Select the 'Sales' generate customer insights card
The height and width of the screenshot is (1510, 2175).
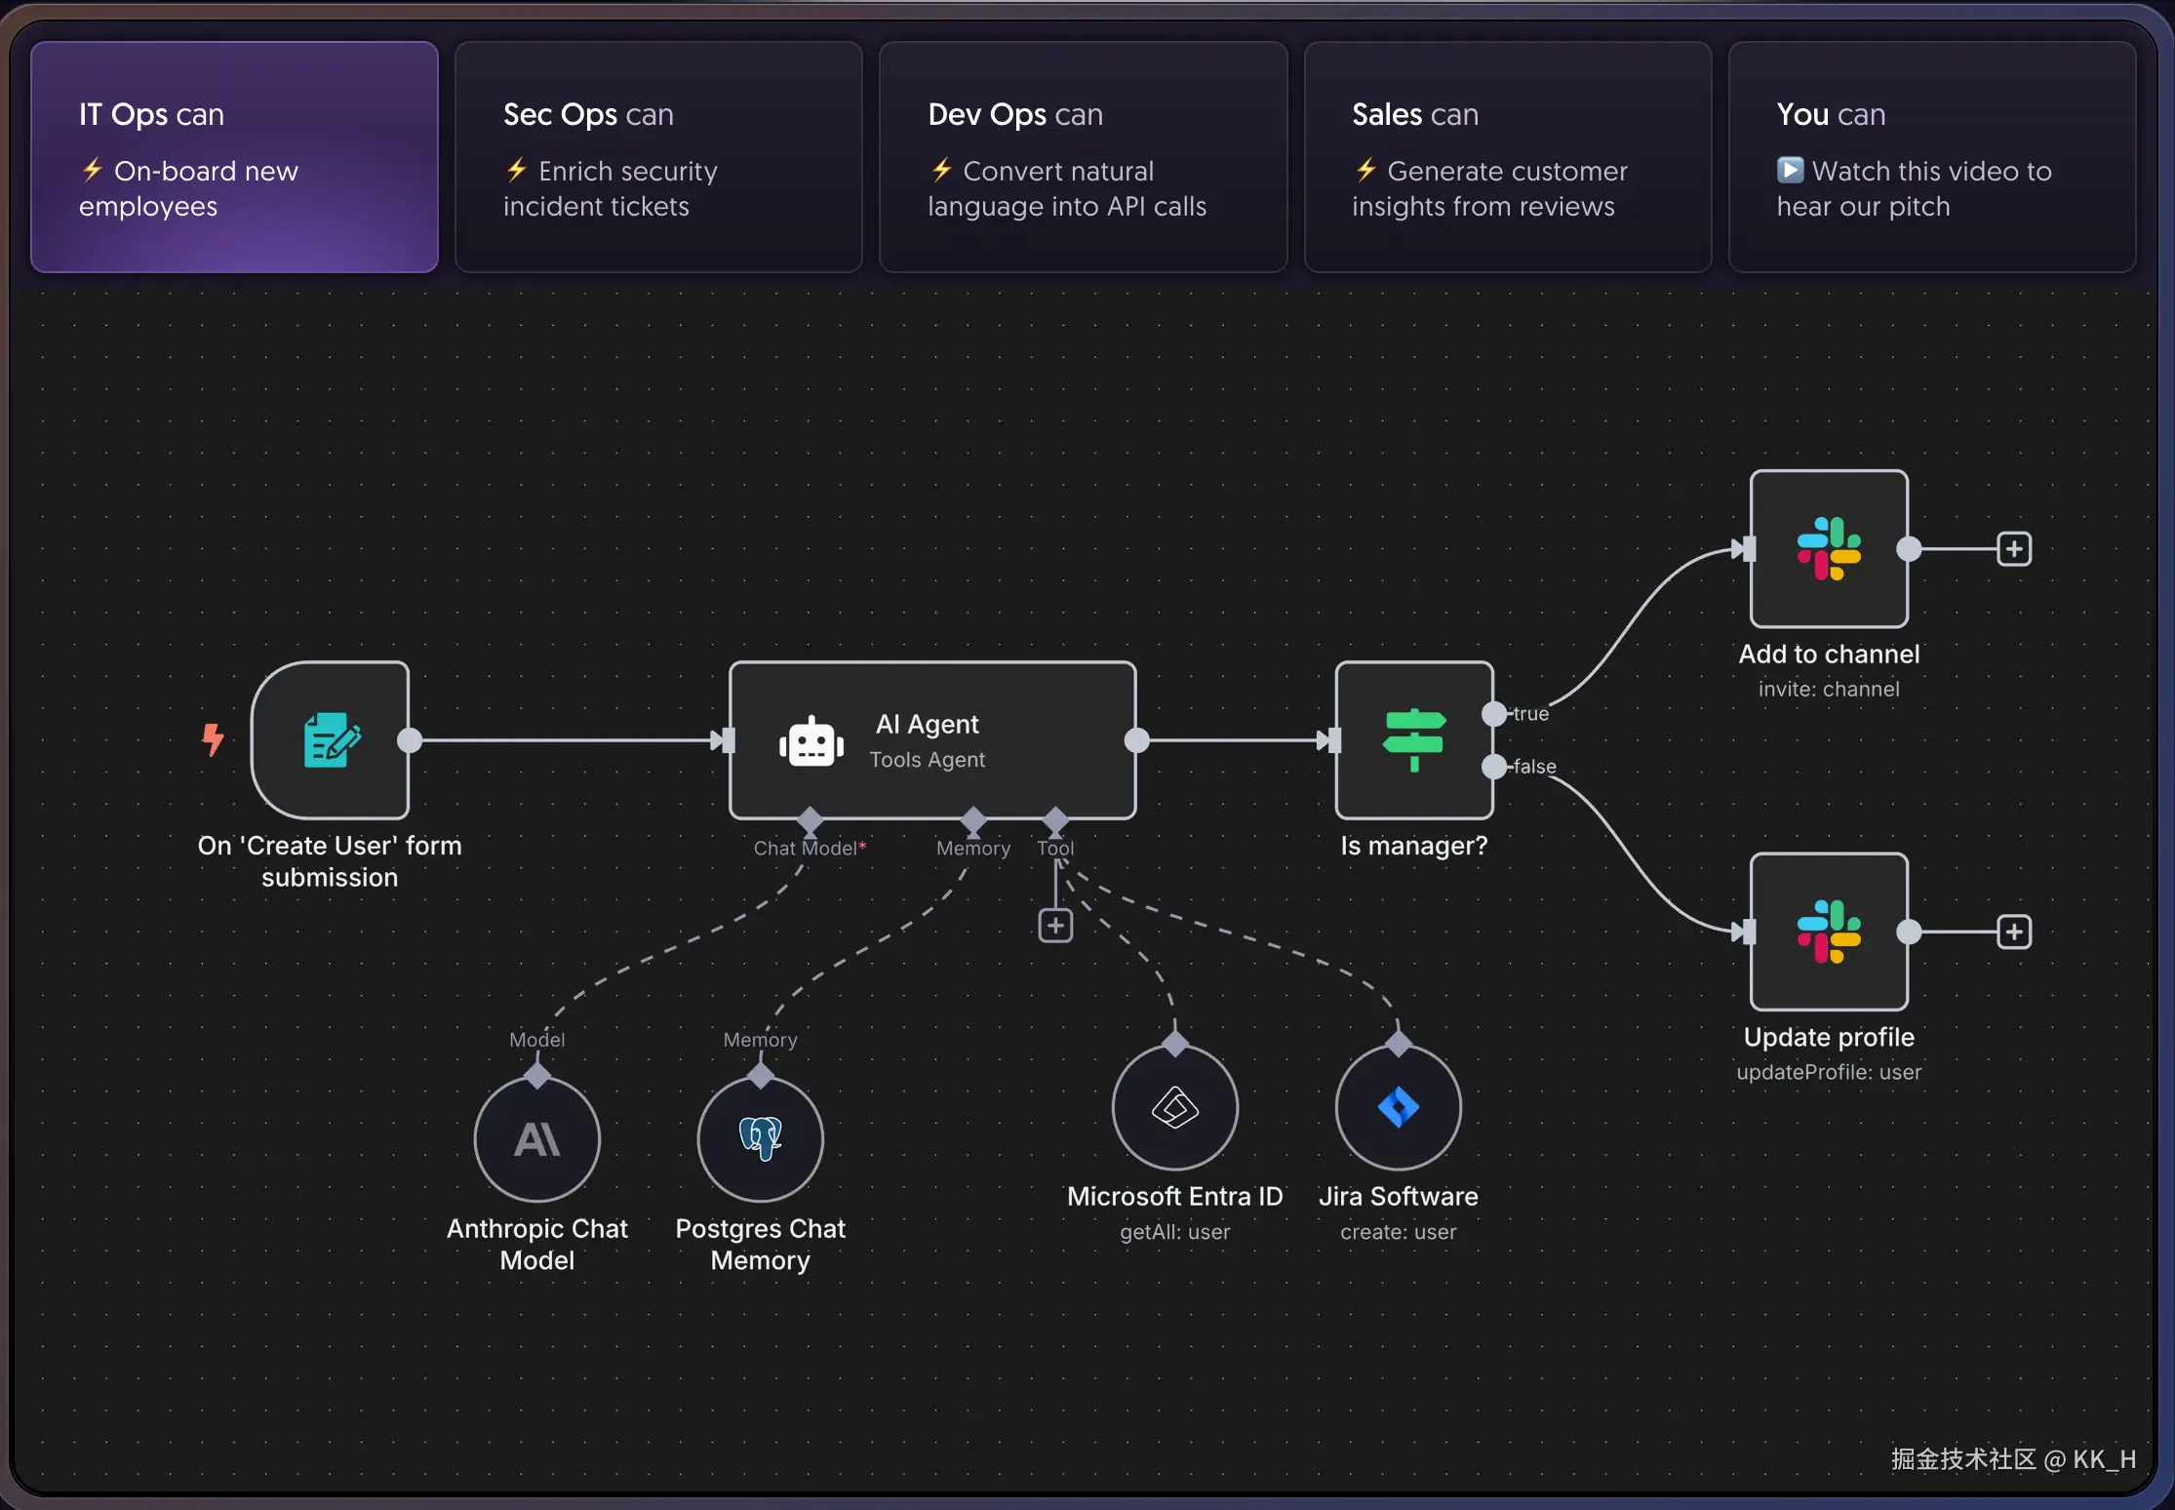pyautogui.click(x=1507, y=156)
